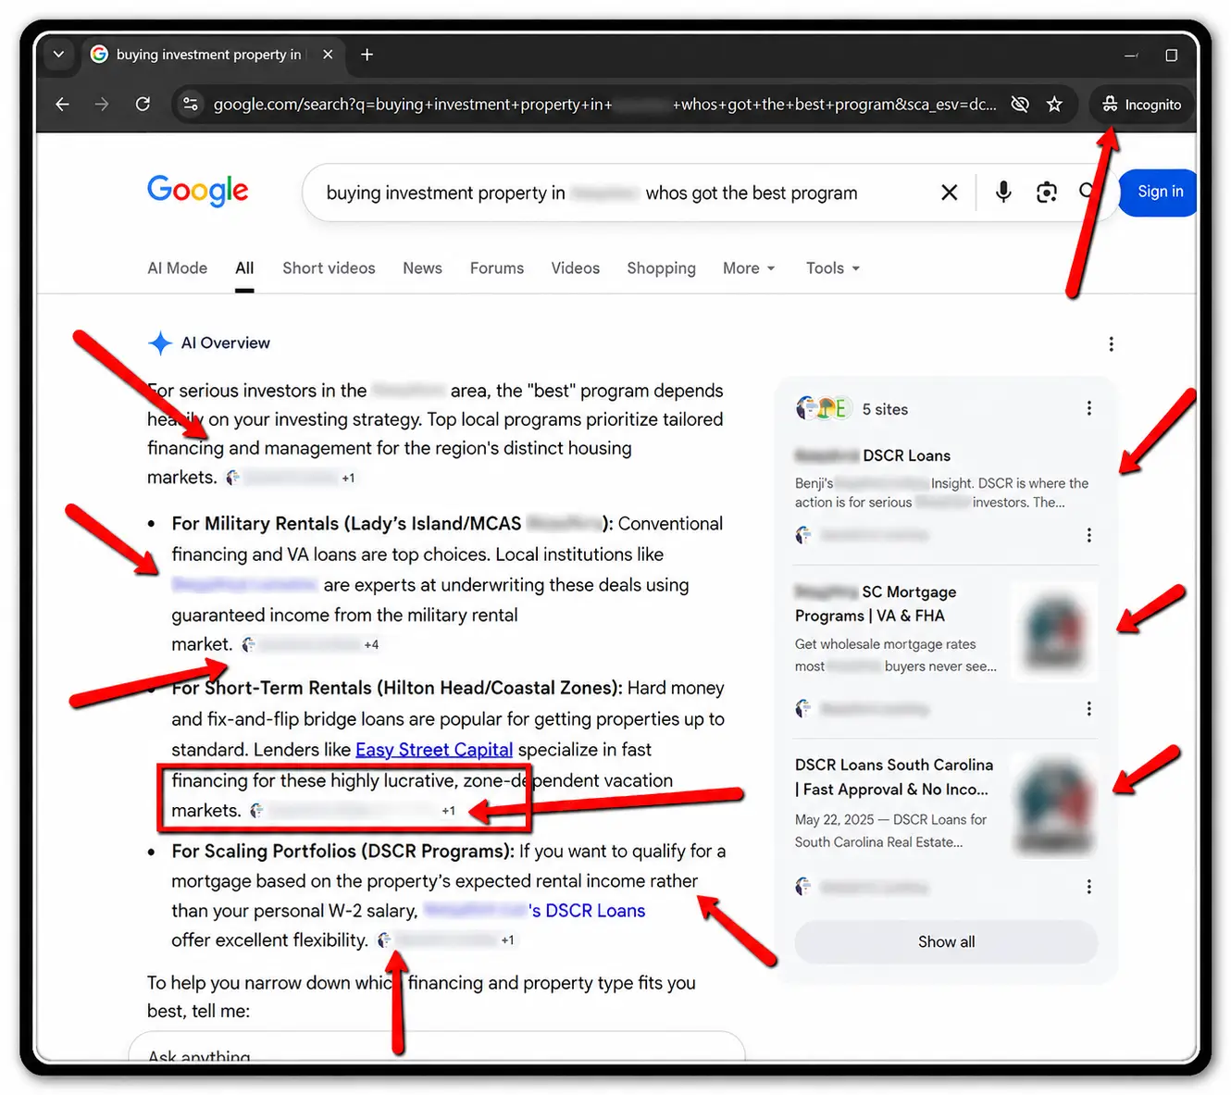Screen dimensions: 1231x1095
Task: Click the +4 source chip after 'military rental market.'
Action: (x=311, y=644)
